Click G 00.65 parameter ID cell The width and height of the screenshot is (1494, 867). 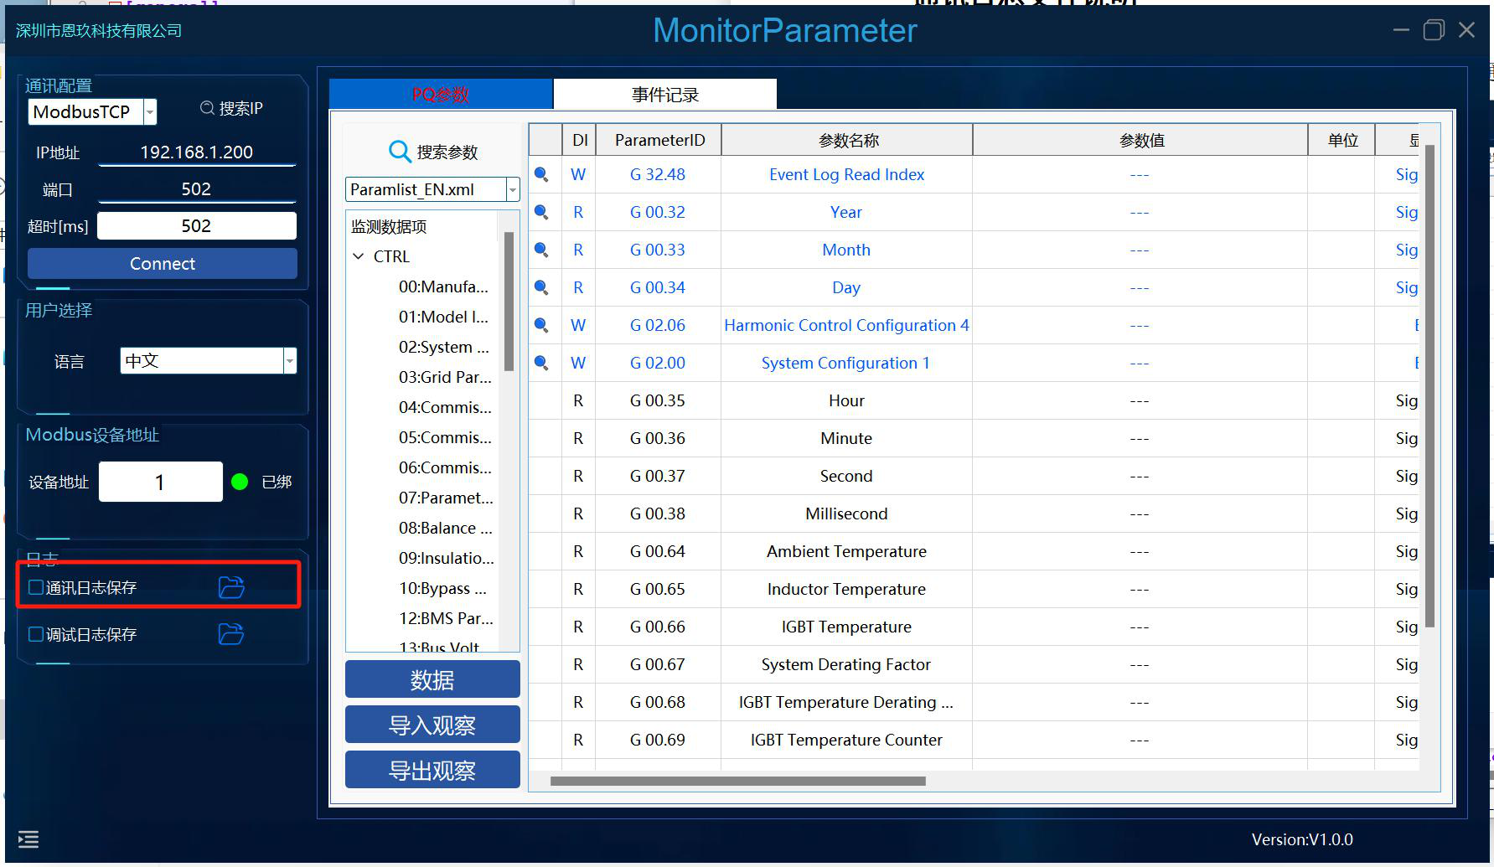tap(658, 589)
